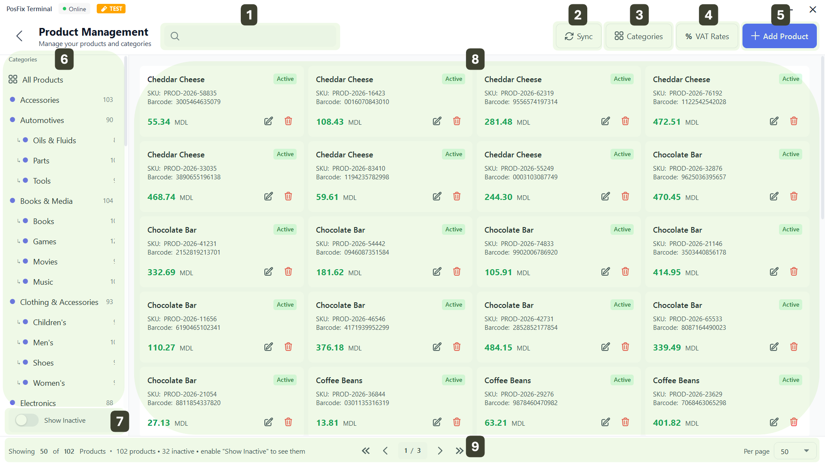Open the Per page dropdown
The height and width of the screenshot is (464, 825).
coord(794,451)
